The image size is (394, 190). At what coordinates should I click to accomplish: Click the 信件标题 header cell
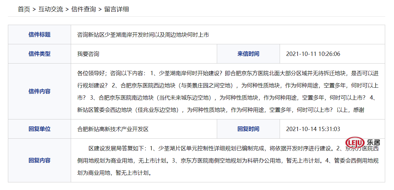(40, 35)
